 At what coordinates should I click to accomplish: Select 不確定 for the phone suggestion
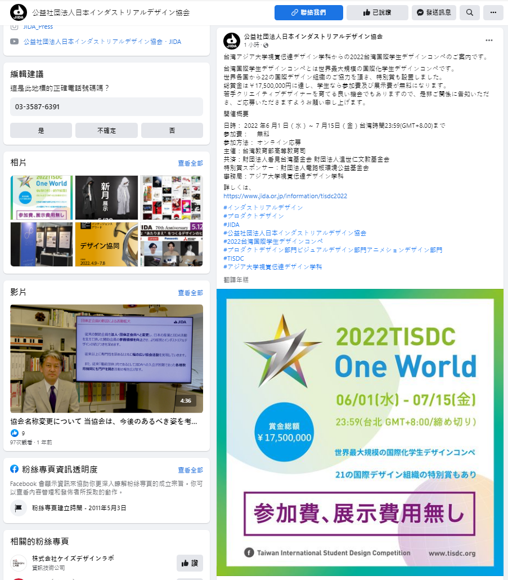[106, 130]
